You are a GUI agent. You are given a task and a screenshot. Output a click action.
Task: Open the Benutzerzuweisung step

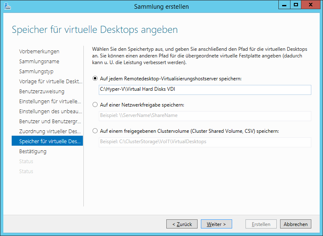(42, 91)
